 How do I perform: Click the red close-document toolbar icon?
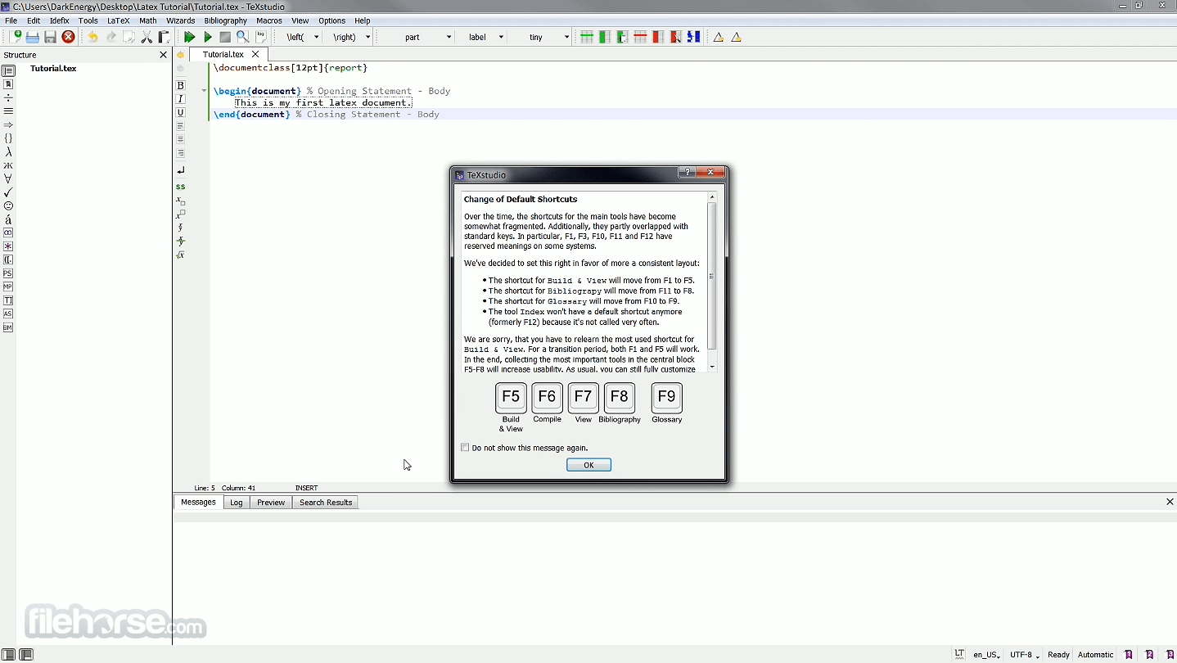pos(69,37)
